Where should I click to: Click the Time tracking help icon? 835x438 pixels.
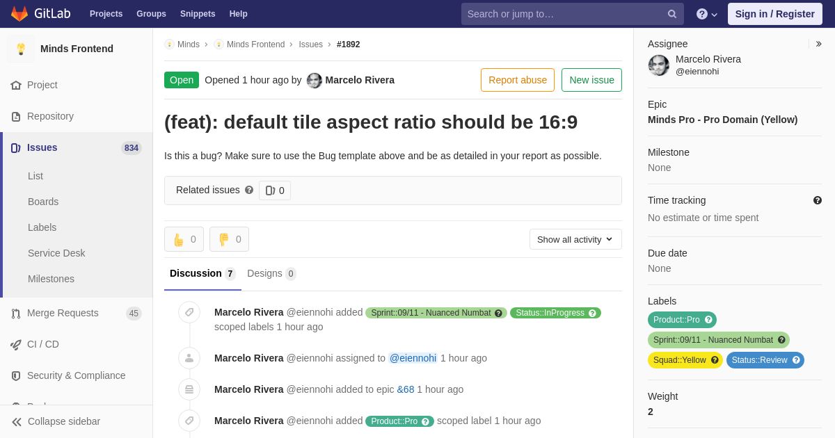(818, 200)
